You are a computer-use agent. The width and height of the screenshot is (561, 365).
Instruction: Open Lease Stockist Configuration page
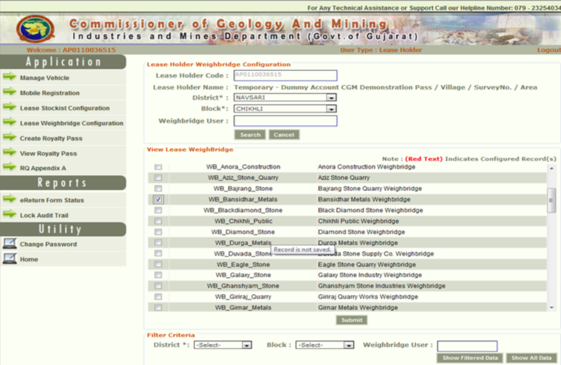click(x=65, y=108)
